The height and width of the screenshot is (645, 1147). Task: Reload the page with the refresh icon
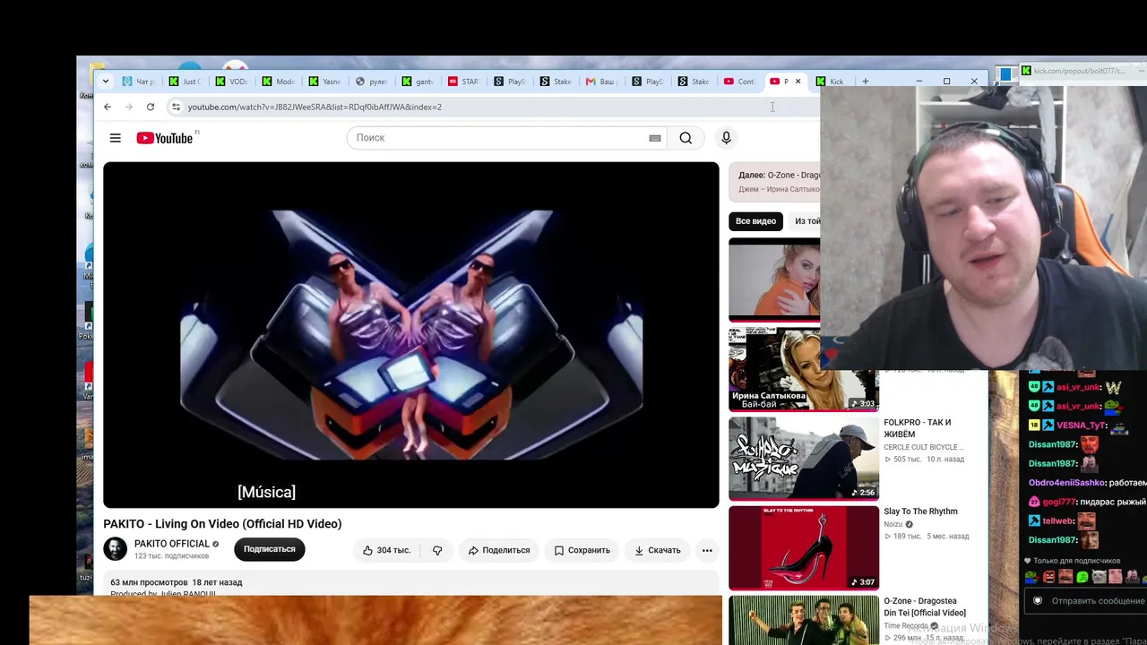[151, 107]
